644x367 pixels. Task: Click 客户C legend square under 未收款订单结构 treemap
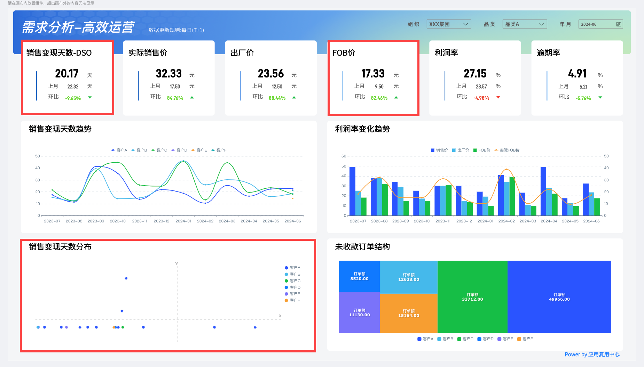point(459,339)
